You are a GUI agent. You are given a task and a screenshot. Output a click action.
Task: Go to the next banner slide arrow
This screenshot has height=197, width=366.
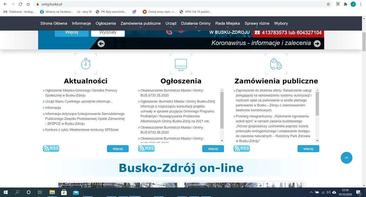pyautogui.click(x=317, y=43)
